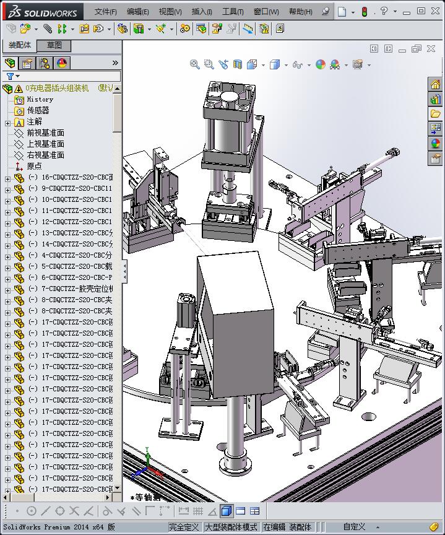
Task: Open the Hide/Show Items glasses dropdown arrow
Action: [309, 65]
